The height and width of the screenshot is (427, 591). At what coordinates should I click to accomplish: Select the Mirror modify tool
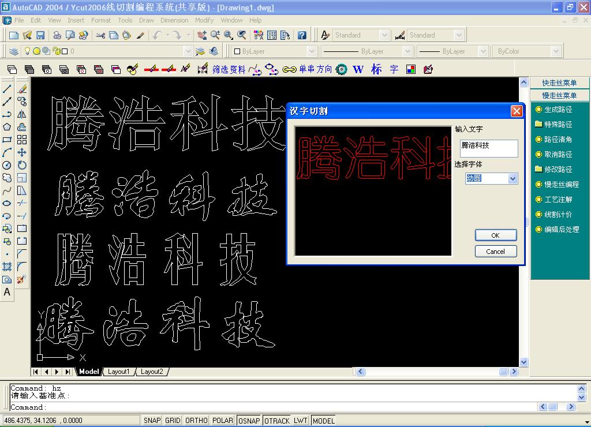pyautogui.click(x=23, y=114)
